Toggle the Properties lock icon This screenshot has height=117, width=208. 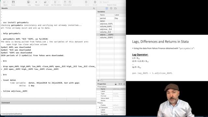(116, 84)
